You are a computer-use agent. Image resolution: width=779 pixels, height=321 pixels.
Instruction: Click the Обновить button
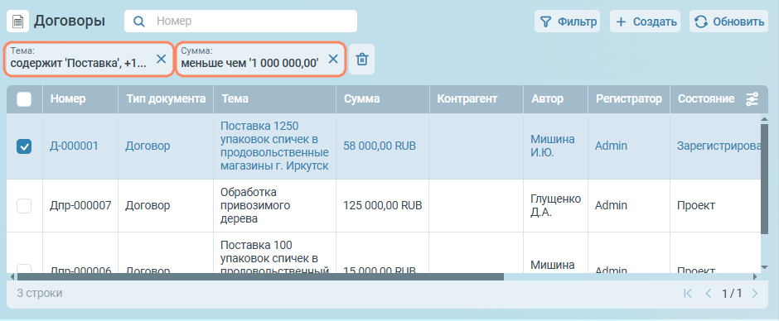click(728, 22)
